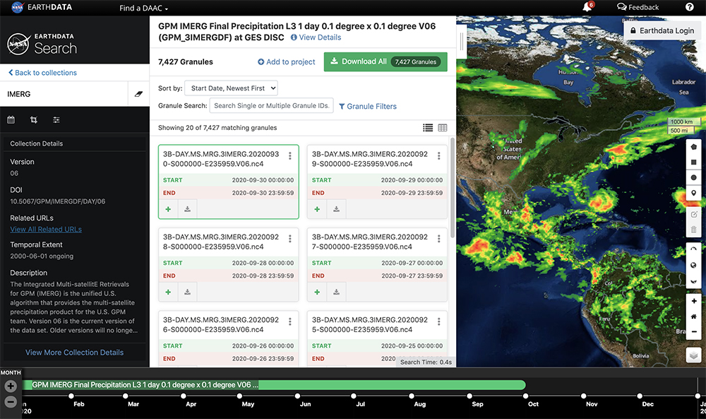Screen dimensions: 706x419
Task: Click the Oct marker on the timeline
Action: 525,396
